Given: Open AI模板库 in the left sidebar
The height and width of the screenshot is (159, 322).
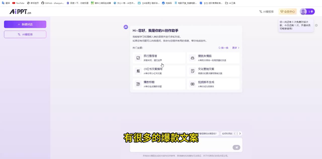Looking at the screenshot, I should tap(25, 34).
